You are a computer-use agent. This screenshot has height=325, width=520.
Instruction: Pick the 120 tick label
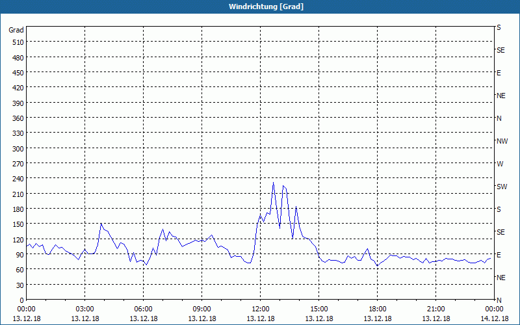coord(18,239)
